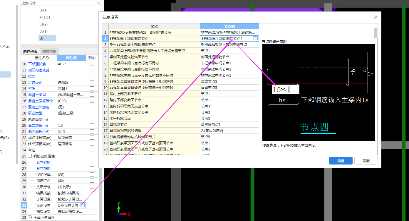Click 4C25 value of 下部通长筋
This screenshot has height=221, width=409.
[x=71, y=64]
